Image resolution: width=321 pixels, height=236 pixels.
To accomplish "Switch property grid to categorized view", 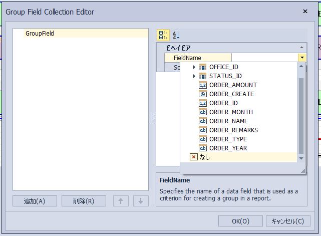I will point(163,35).
